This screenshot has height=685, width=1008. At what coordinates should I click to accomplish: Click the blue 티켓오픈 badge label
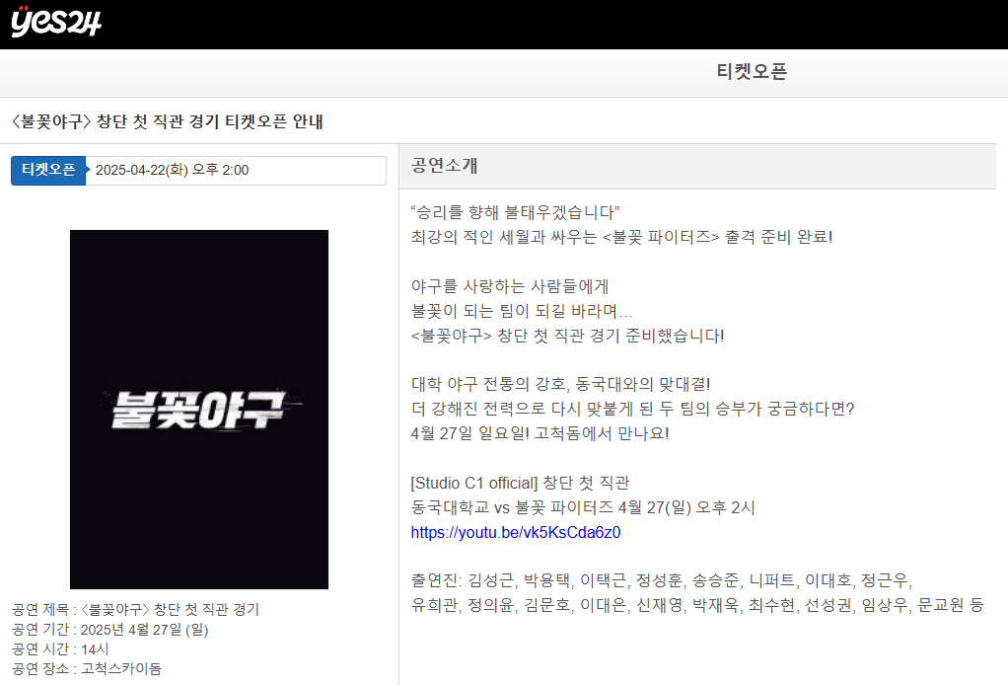pos(48,170)
